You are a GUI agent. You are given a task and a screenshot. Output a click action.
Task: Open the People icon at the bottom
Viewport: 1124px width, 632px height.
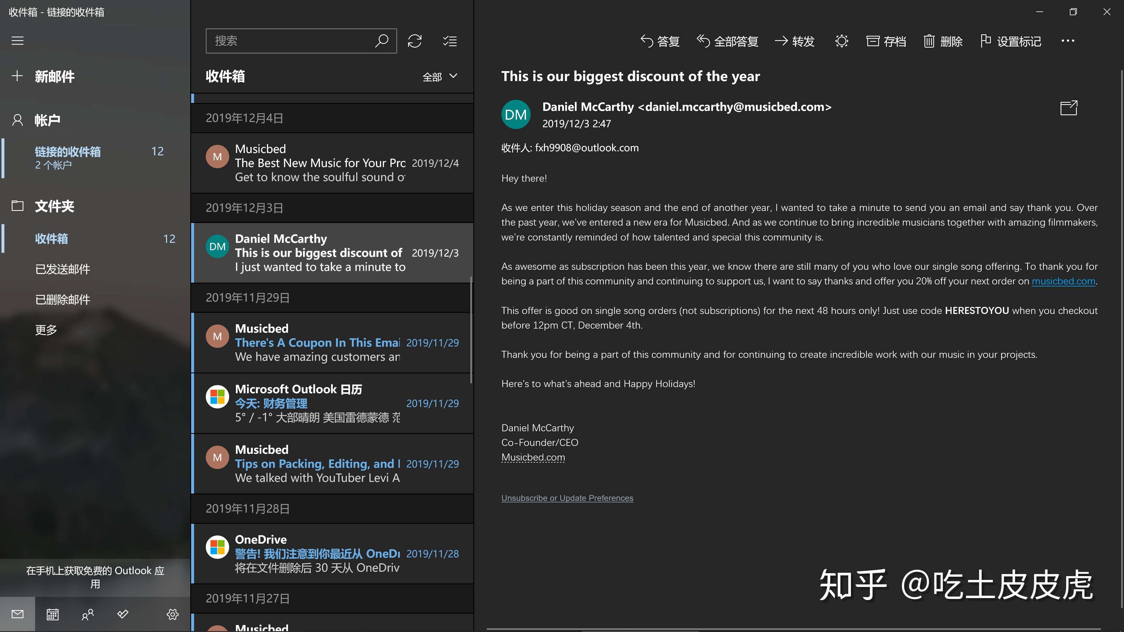(x=87, y=614)
